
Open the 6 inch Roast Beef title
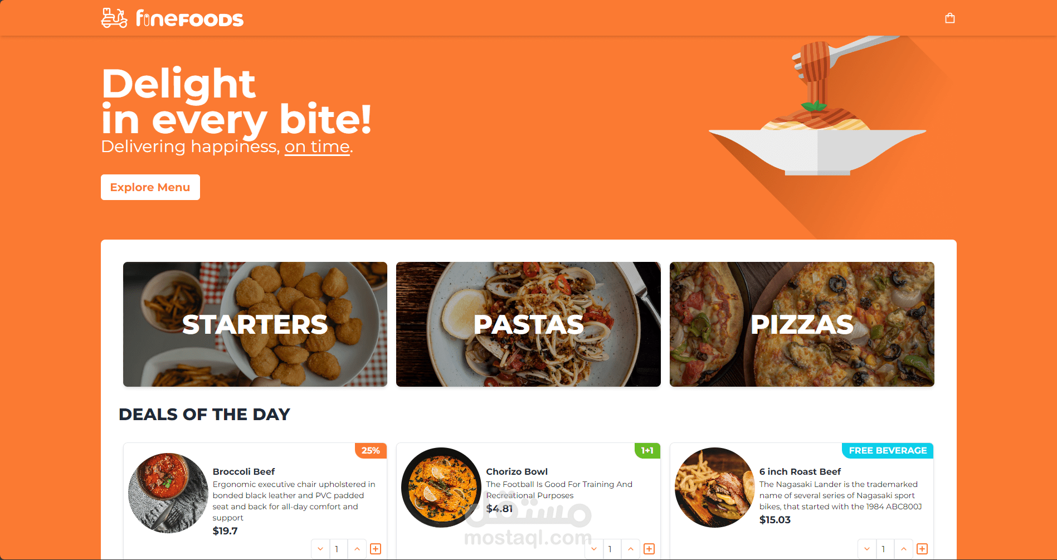tap(800, 471)
